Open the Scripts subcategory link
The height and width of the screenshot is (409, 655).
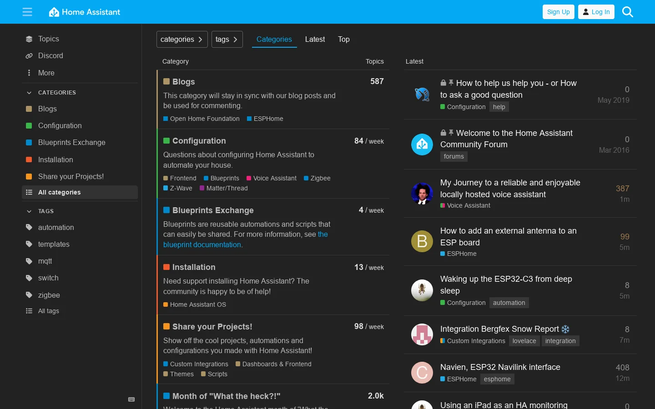(214, 374)
